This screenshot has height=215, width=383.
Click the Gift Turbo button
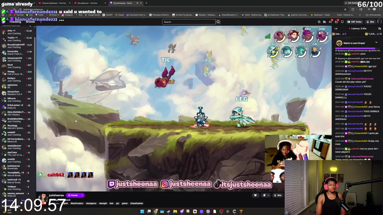click(x=354, y=22)
